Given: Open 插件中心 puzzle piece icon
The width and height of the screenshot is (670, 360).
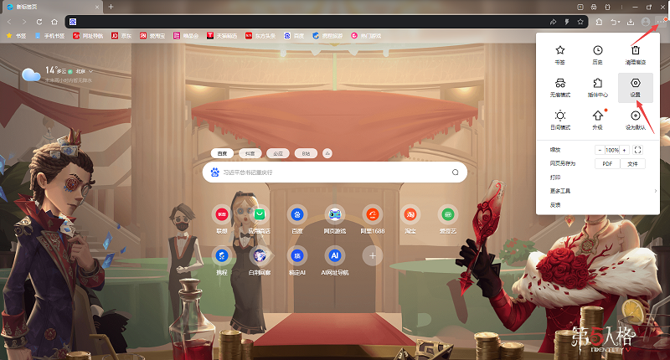Looking at the screenshot, I should 597,83.
